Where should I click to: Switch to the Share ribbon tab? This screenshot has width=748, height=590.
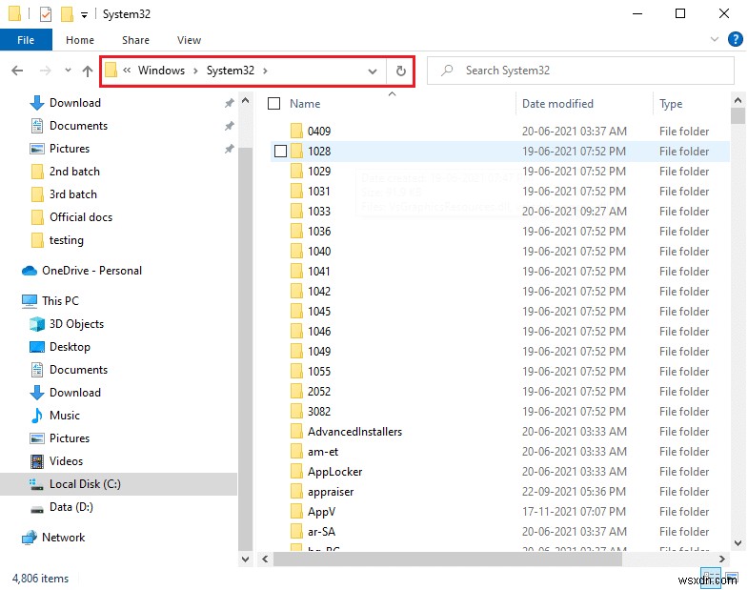135,40
